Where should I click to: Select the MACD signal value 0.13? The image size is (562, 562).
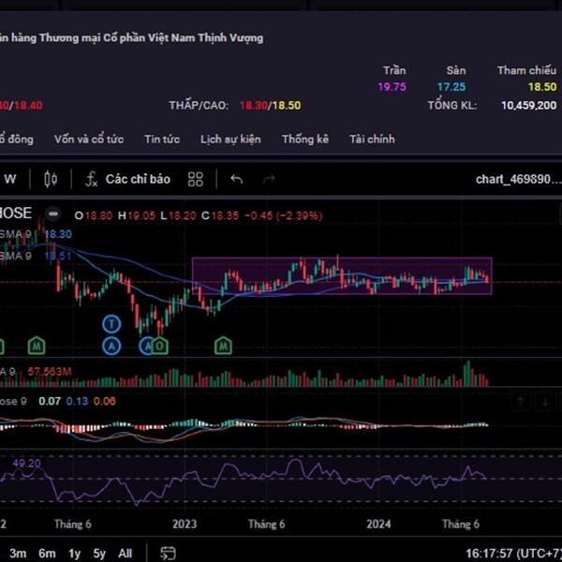coord(77,401)
